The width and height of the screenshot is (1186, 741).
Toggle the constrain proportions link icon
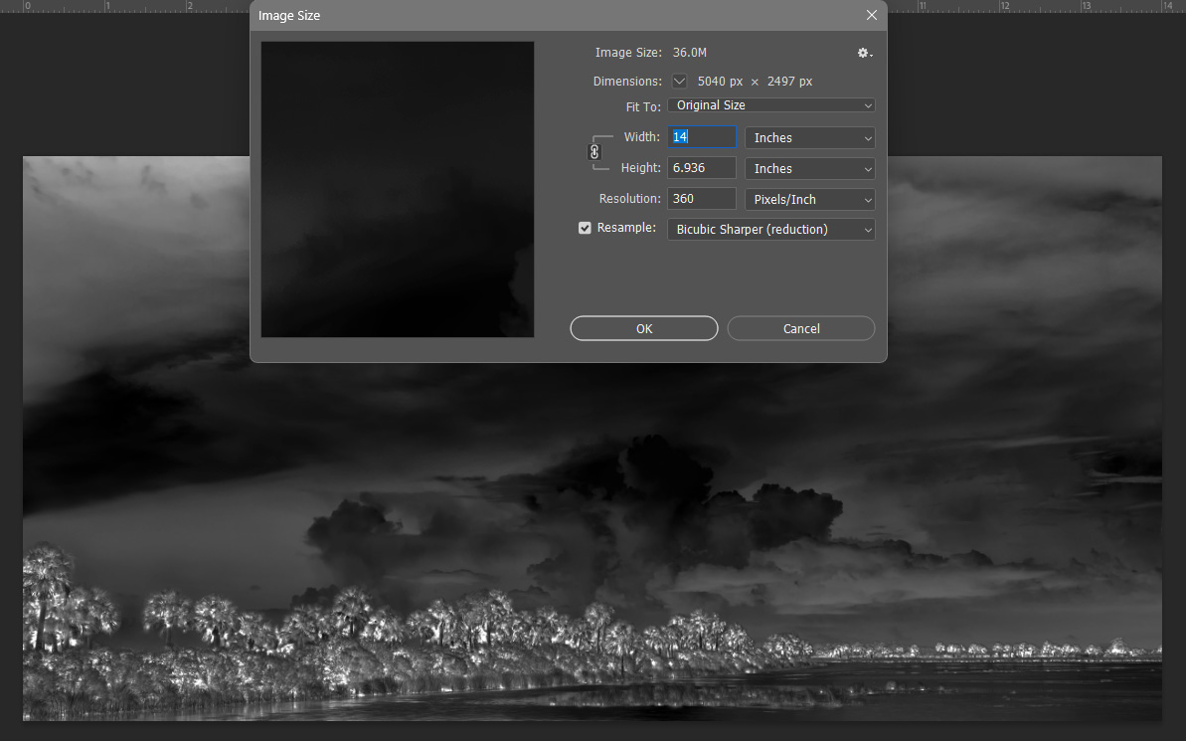tap(594, 152)
